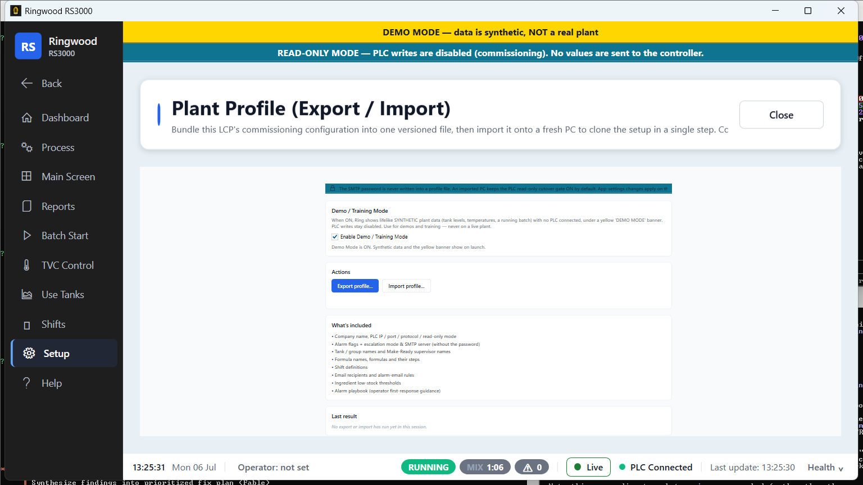
Task: Click the 'Mon 06 Jul' date text
Action: (194, 467)
